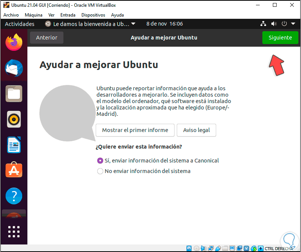The width and height of the screenshot is (301, 252).
Task: Click VirtualBox audio status icon
Action: tap(203, 248)
